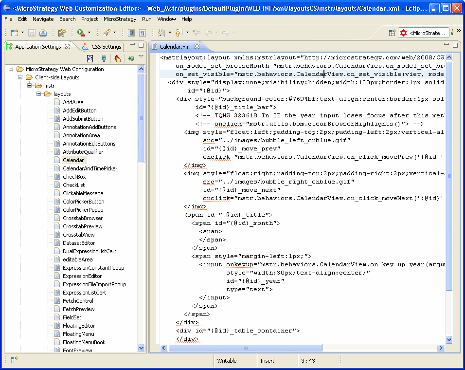Click the Previous Annotation arrow icon
The height and width of the screenshot is (370, 465).
pyautogui.click(x=179, y=33)
